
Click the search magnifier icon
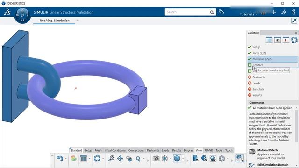tap(212, 13)
